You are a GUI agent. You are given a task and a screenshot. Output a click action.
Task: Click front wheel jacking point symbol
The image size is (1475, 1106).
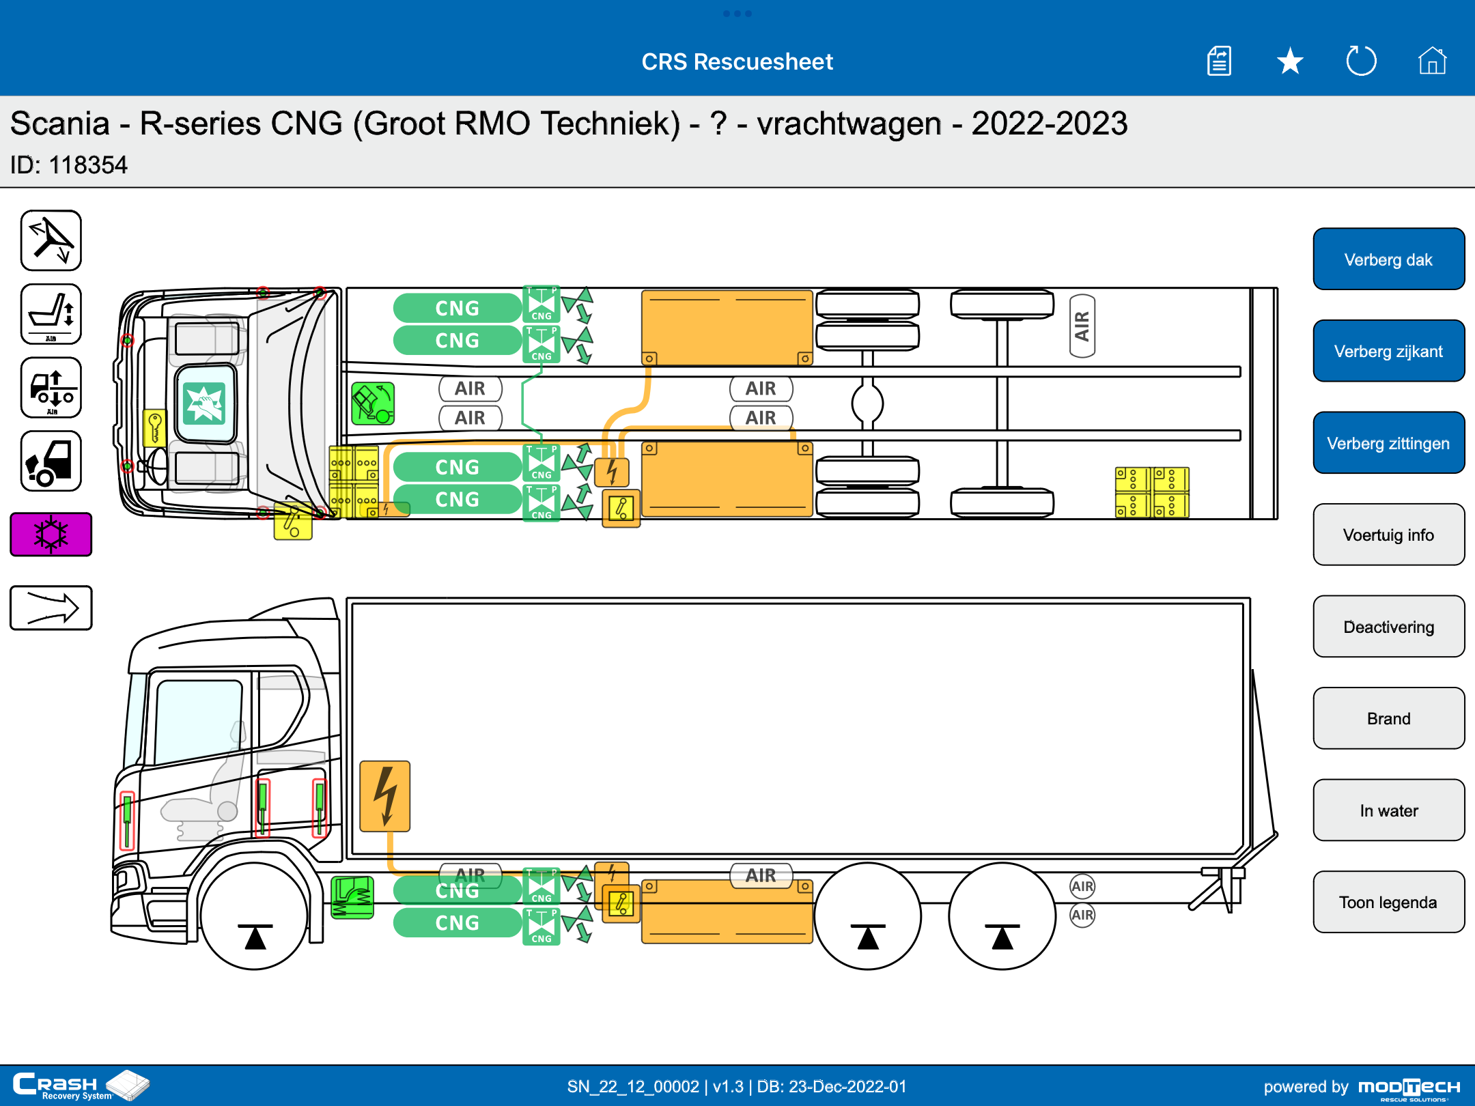click(255, 937)
